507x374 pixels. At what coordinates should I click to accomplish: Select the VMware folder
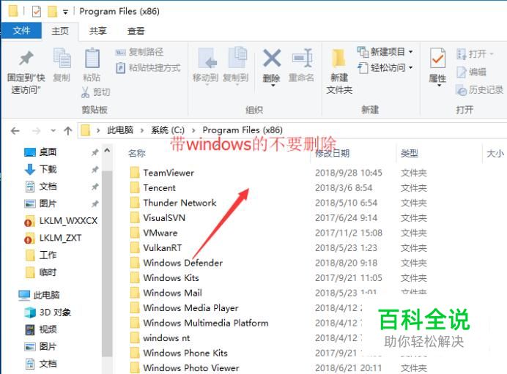(154, 233)
